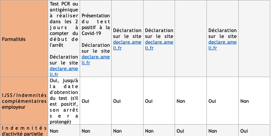Open declare.ameli.fr link below Covid-19 test presentation

[x=96, y=60]
